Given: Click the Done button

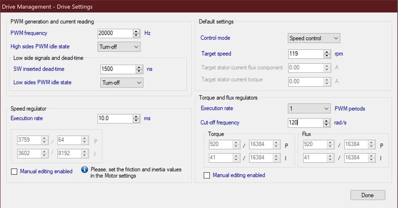Looking at the screenshot, I should click(x=368, y=195).
